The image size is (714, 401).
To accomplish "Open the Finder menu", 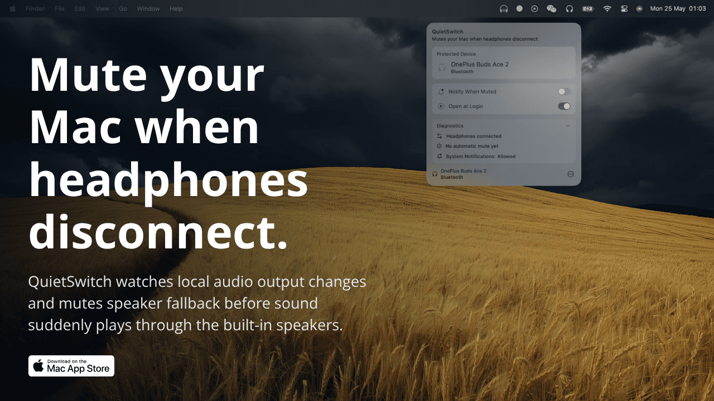I will [35, 9].
